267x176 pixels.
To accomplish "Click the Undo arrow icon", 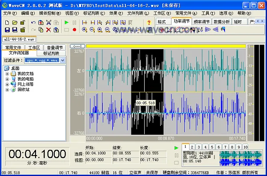I will [x=33, y=23].
